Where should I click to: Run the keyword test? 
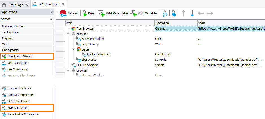pyautogui.click(x=87, y=13)
